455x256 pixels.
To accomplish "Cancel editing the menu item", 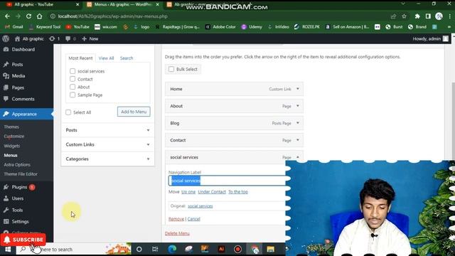I will pos(194,219).
